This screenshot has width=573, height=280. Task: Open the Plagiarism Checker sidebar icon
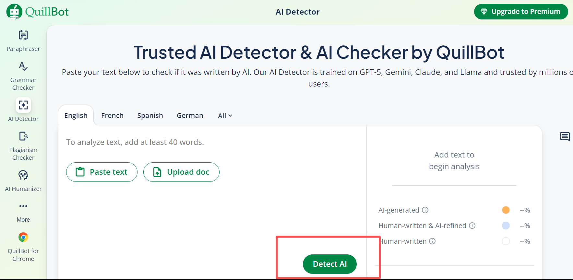(x=23, y=136)
